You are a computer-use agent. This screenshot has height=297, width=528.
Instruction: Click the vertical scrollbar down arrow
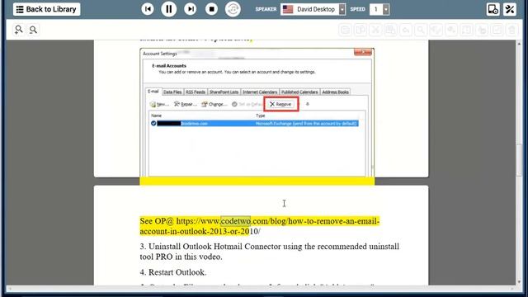(519, 281)
